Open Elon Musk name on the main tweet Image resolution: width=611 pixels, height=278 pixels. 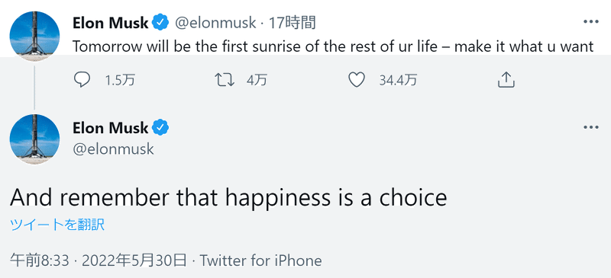(x=111, y=128)
